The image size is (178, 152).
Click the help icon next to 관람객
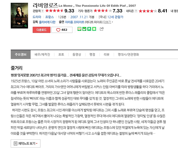tap(42, 11)
